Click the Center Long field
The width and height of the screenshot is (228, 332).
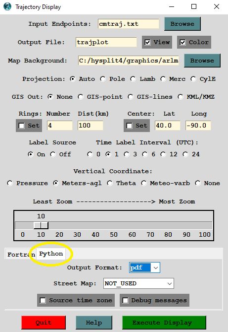click(x=198, y=126)
